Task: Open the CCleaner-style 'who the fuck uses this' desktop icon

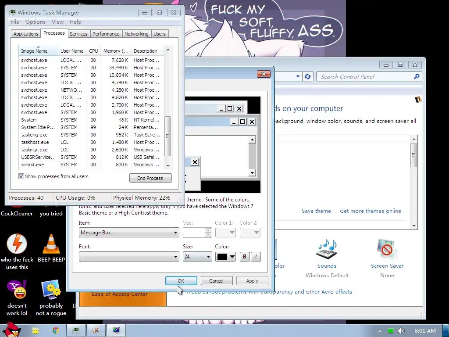Action: click(17, 244)
